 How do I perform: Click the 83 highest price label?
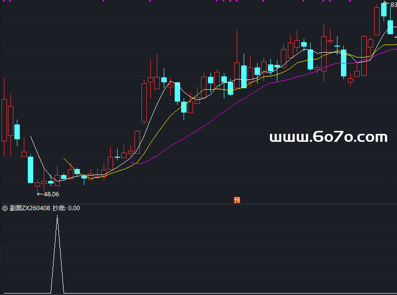pyautogui.click(x=393, y=5)
